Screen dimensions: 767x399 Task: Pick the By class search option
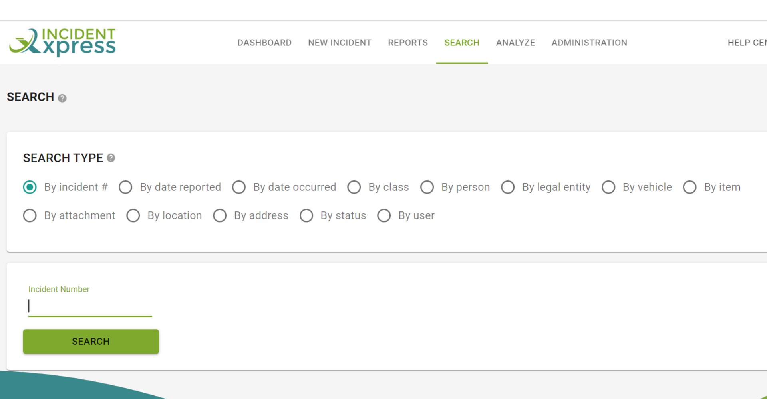(x=354, y=187)
